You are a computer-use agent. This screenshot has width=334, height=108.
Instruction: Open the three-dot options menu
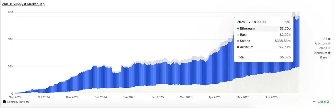coord(314,102)
